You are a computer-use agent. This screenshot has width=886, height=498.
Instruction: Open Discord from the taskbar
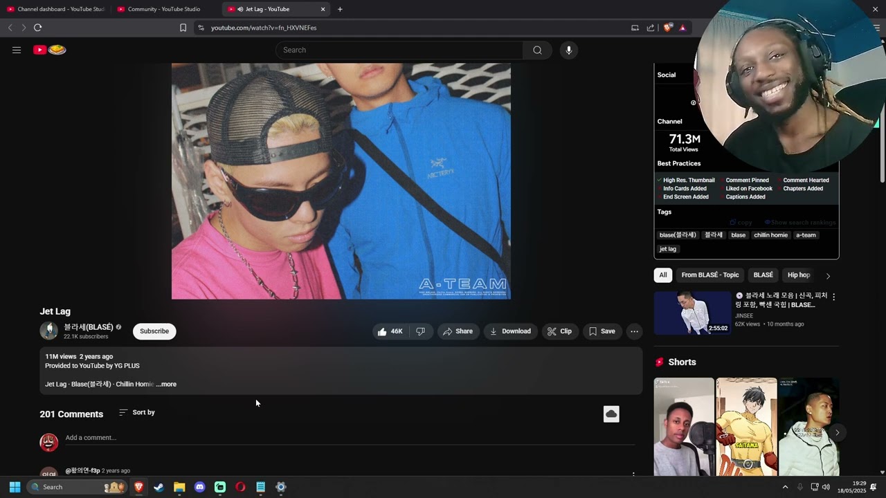[x=200, y=487]
